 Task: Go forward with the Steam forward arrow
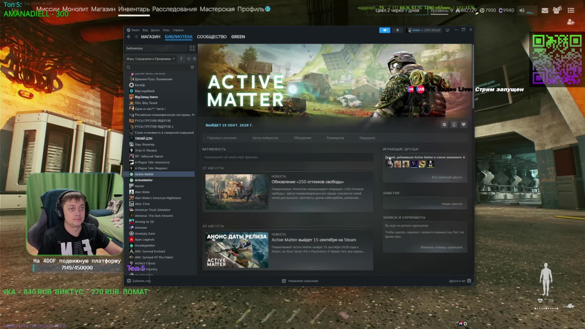[x=136, y=37]
